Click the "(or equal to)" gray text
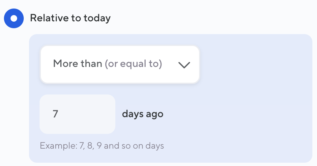317x166 pixels. click(133, 64)
